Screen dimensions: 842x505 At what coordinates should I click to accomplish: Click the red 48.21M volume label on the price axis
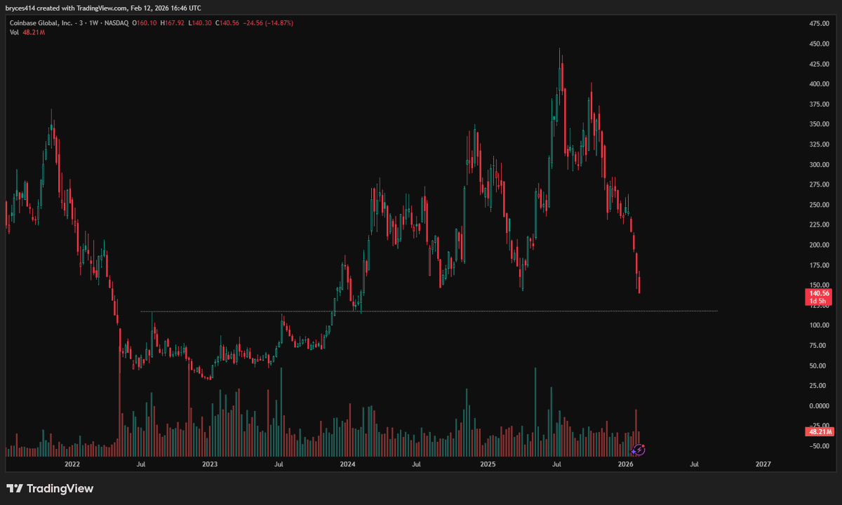820,432
